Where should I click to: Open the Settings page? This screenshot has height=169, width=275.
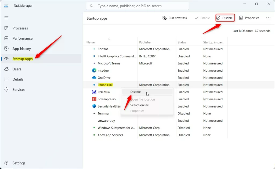coord(41,163)
